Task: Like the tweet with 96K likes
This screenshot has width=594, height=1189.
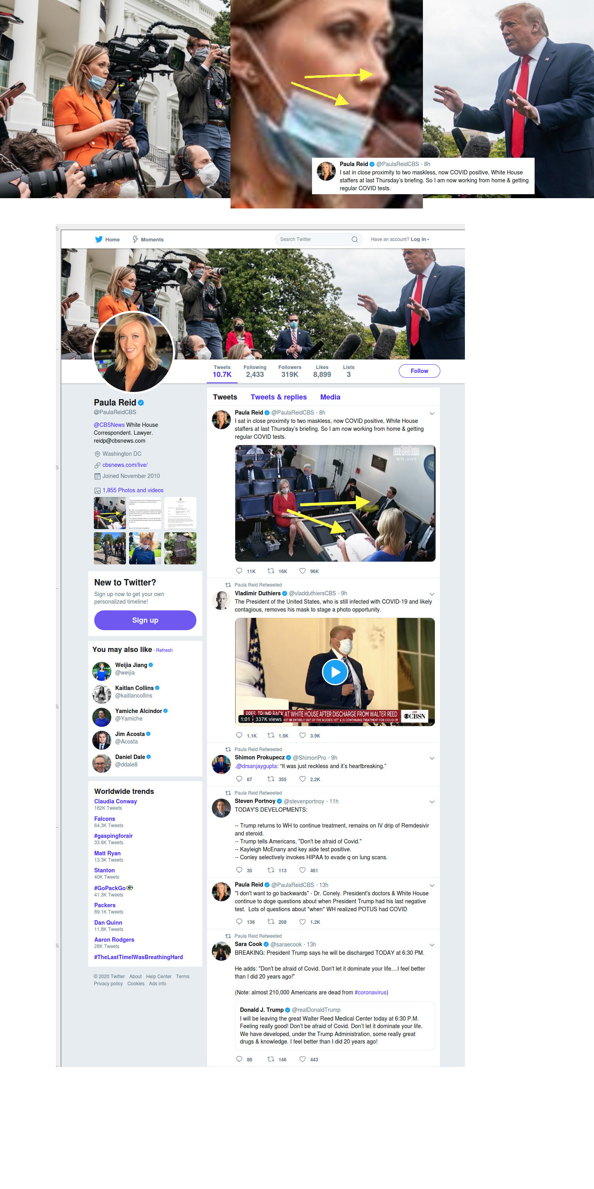Action: pos(303,570)
